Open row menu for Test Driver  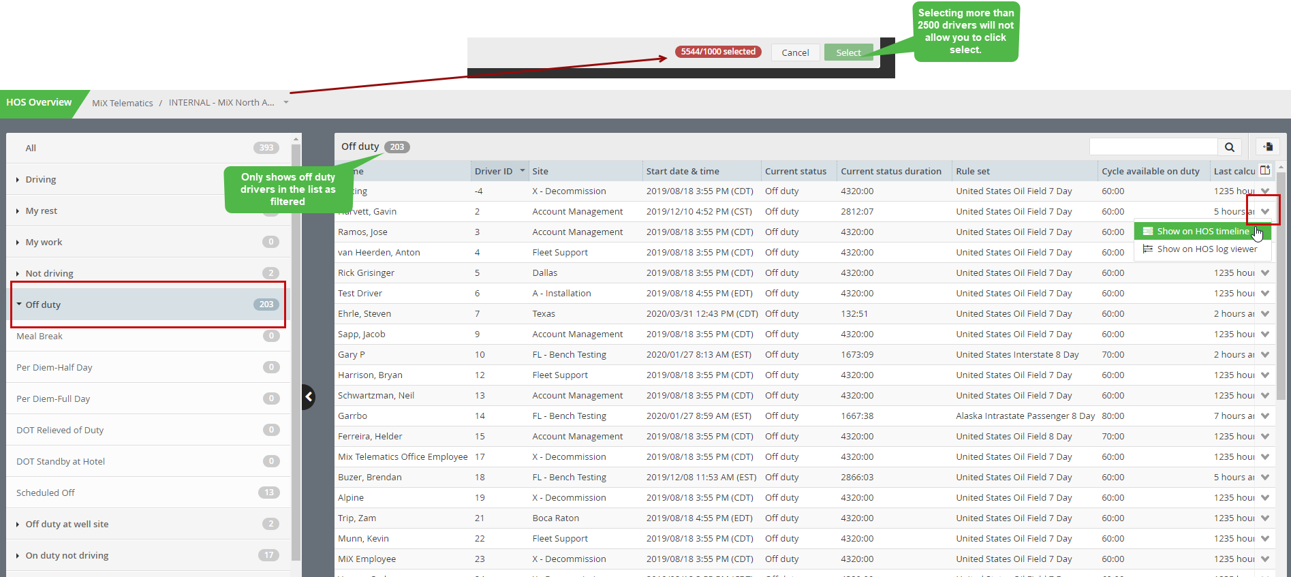click(x=1265, y=294)
